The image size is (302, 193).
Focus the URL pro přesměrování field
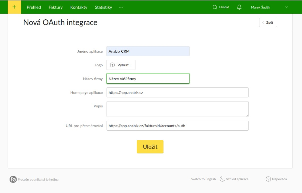point(177,126)
